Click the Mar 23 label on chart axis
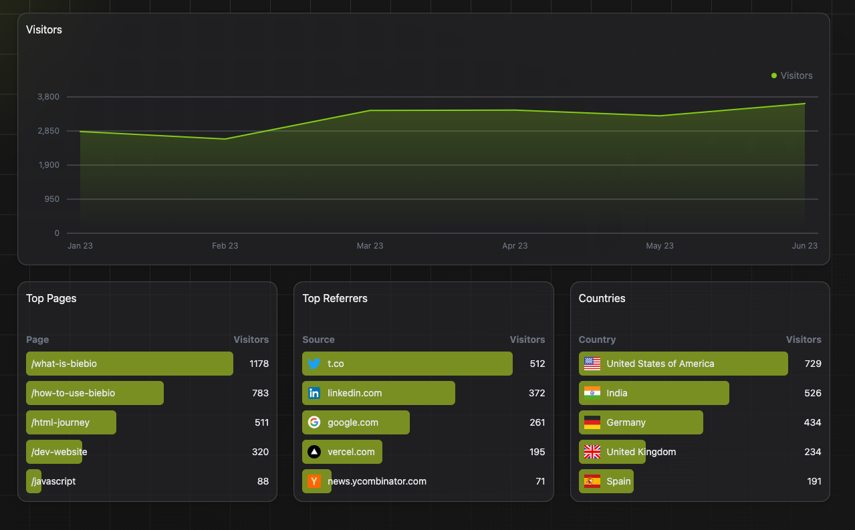Viewport: 855px width, 530px height. click(370, 246)
